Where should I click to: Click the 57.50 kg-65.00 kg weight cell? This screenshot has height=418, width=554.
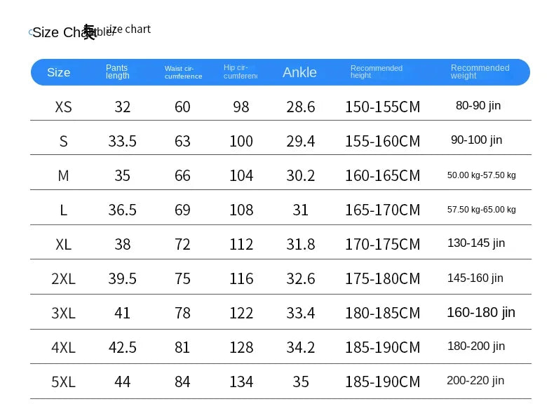pyautogui.click(x=481, y=210)
